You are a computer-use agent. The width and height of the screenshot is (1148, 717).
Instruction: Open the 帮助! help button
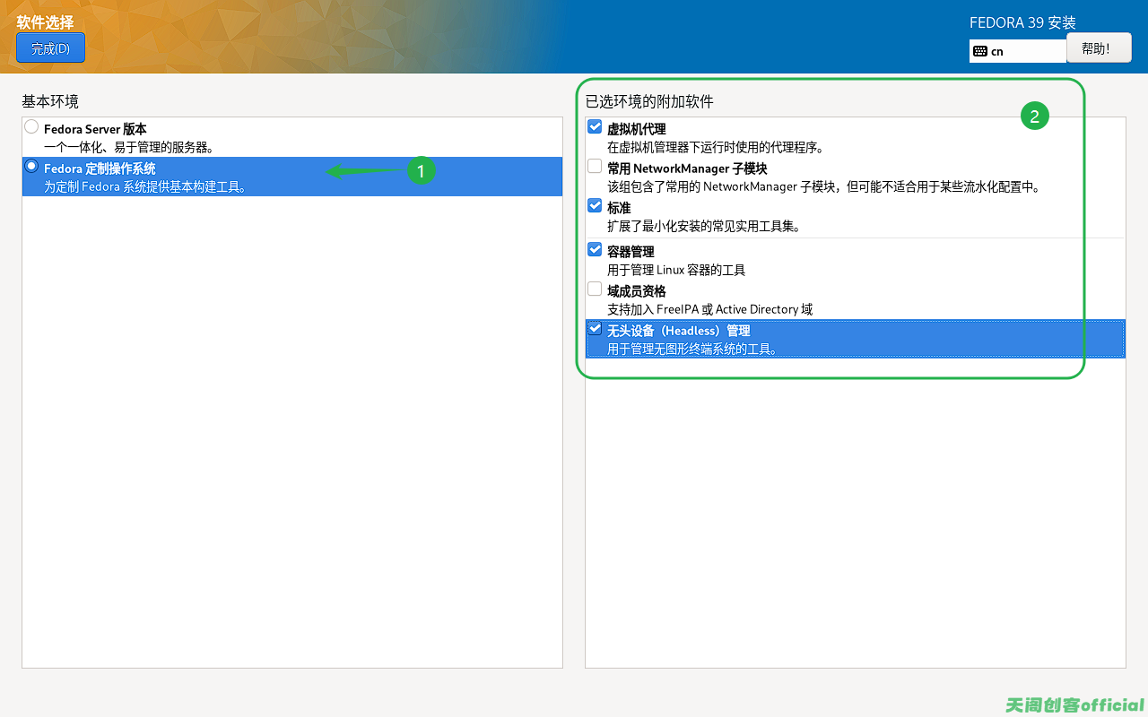pos(1099,48)
